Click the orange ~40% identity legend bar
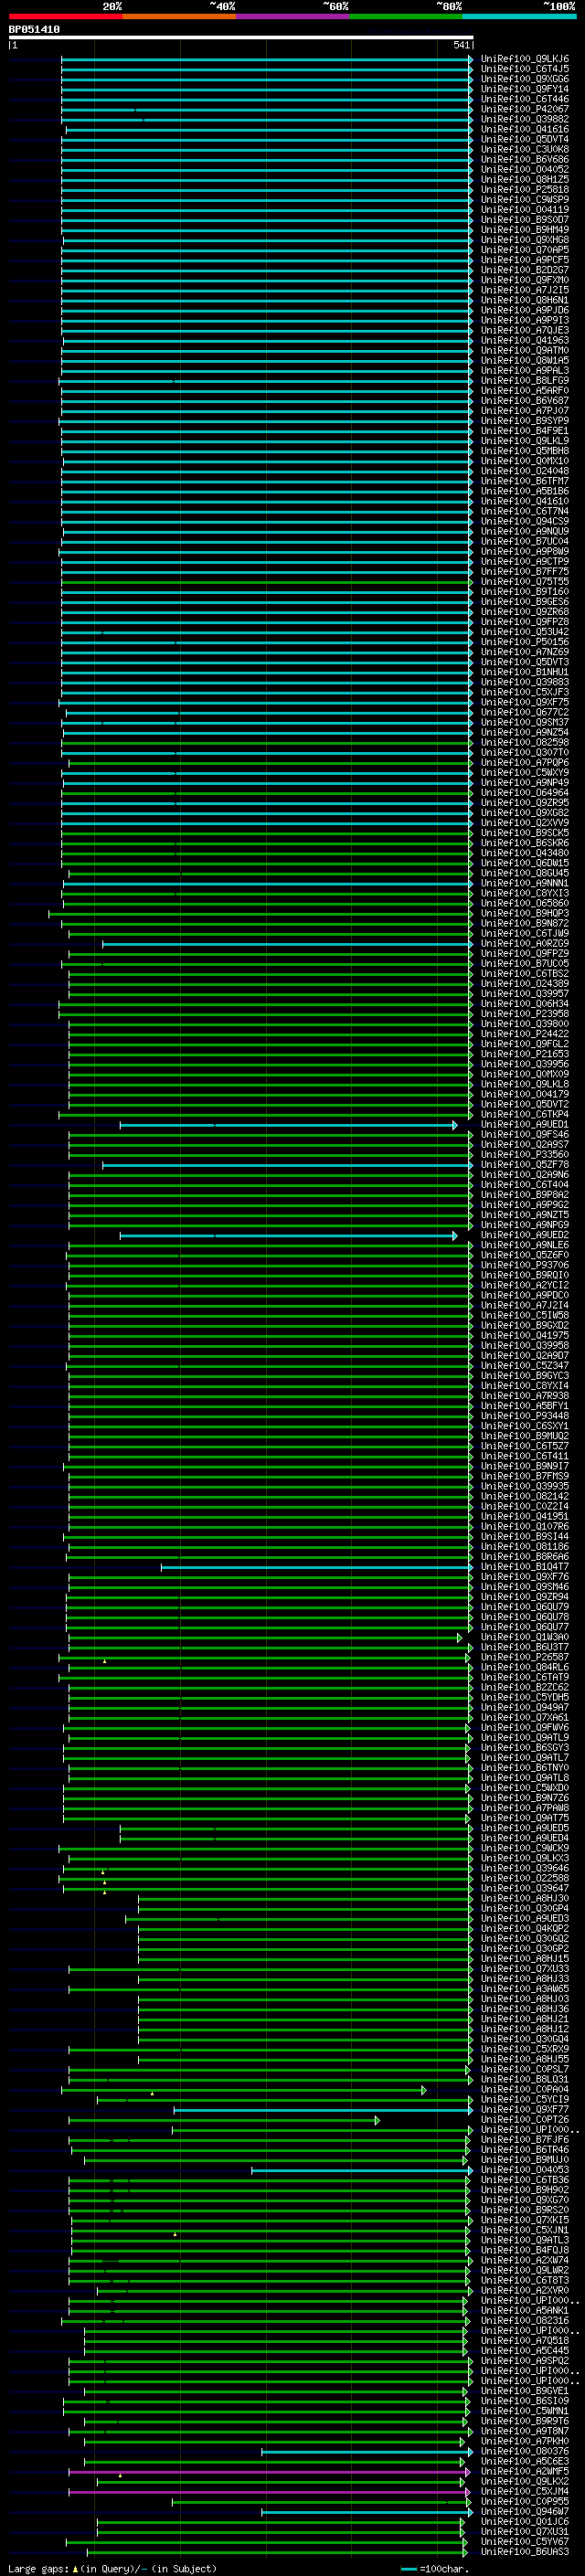The width and height of the screenshot is (585, 2576). (179, 16)
